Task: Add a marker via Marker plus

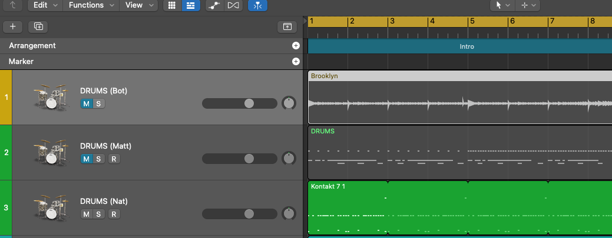Action: tap(296, 62)
